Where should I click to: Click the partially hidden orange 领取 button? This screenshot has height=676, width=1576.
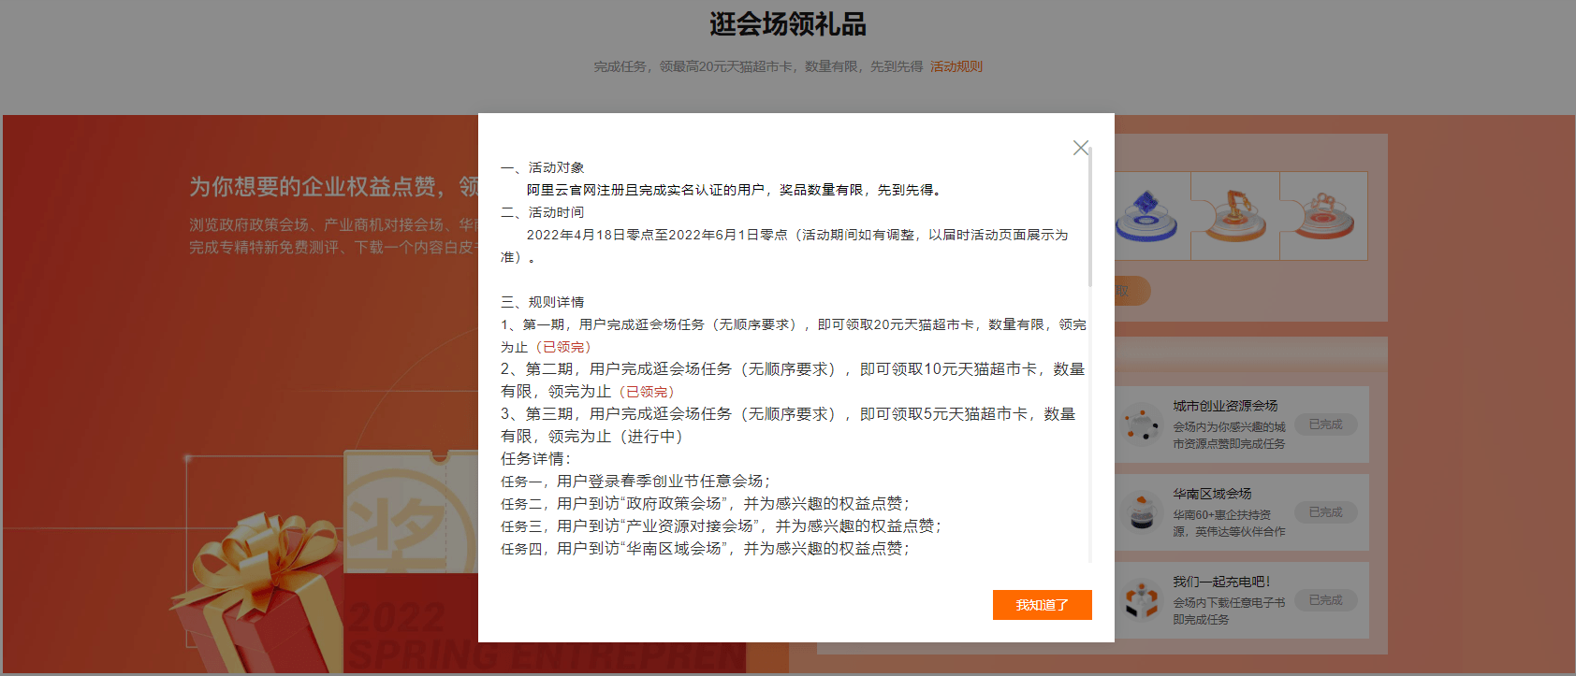tap(1131, 291)
